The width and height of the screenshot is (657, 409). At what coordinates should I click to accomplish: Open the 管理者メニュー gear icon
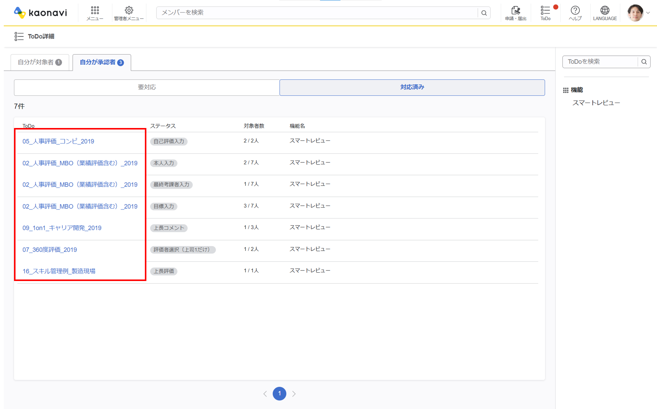point(129,13)
